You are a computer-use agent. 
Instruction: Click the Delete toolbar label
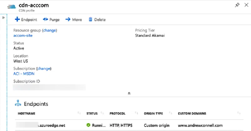(100, 19)
